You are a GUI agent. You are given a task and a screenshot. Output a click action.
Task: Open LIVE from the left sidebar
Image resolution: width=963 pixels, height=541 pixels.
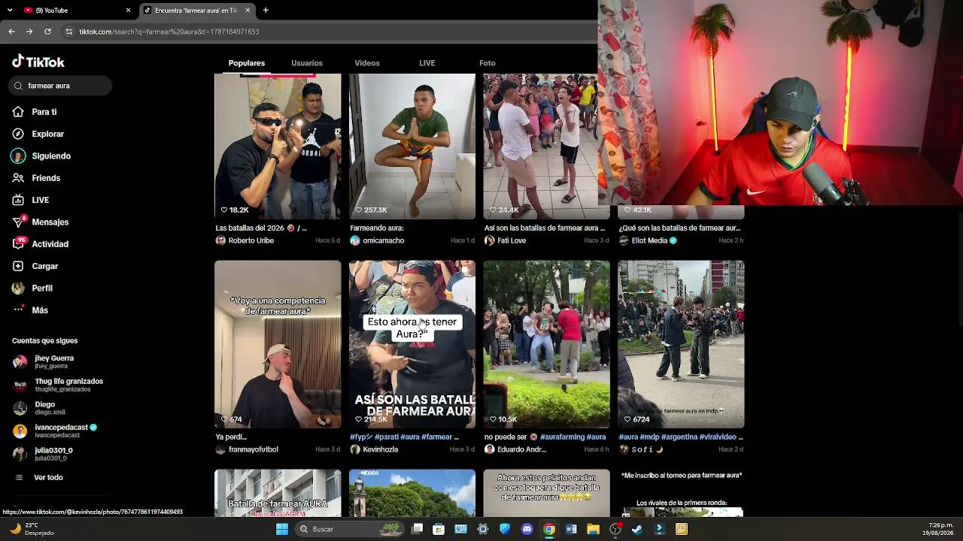point(30,200)
